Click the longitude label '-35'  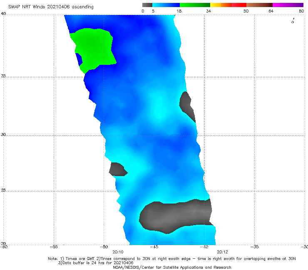click(x=255, y=247)
